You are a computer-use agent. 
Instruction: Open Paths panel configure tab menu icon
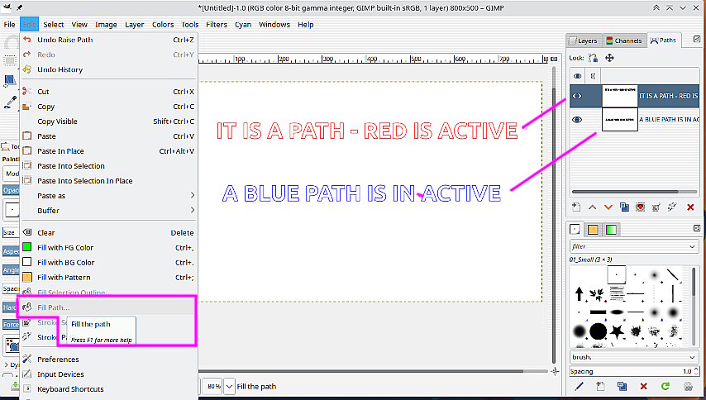[x=698, y=40]
